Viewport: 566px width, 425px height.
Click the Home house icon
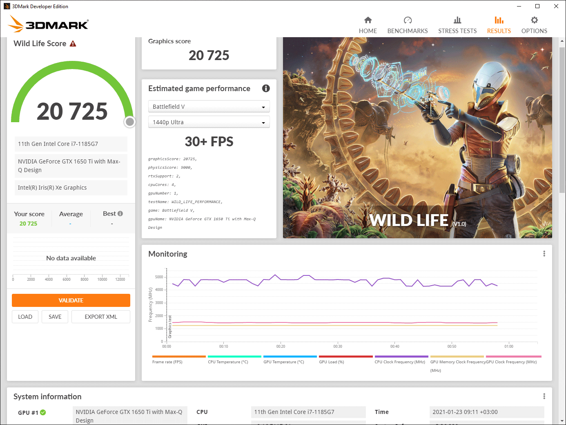pos(368,20)
